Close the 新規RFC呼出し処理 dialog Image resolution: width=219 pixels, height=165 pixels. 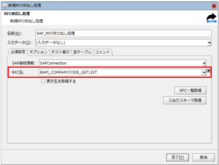pyautogui.click(x=214, y=6)
